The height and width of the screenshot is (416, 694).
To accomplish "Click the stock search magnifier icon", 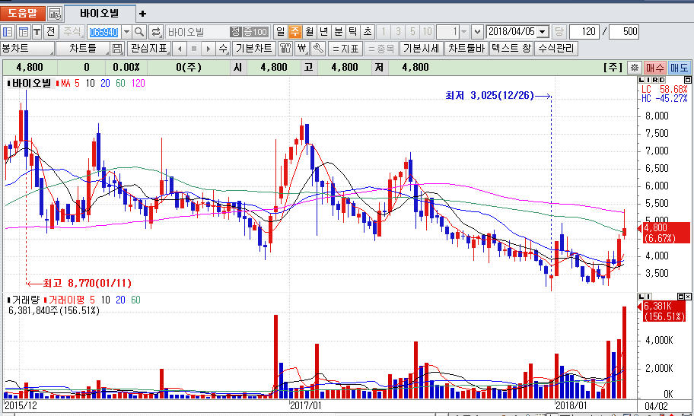I will 140,32.
